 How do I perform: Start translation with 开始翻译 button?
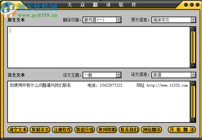(x=182, y=129)
